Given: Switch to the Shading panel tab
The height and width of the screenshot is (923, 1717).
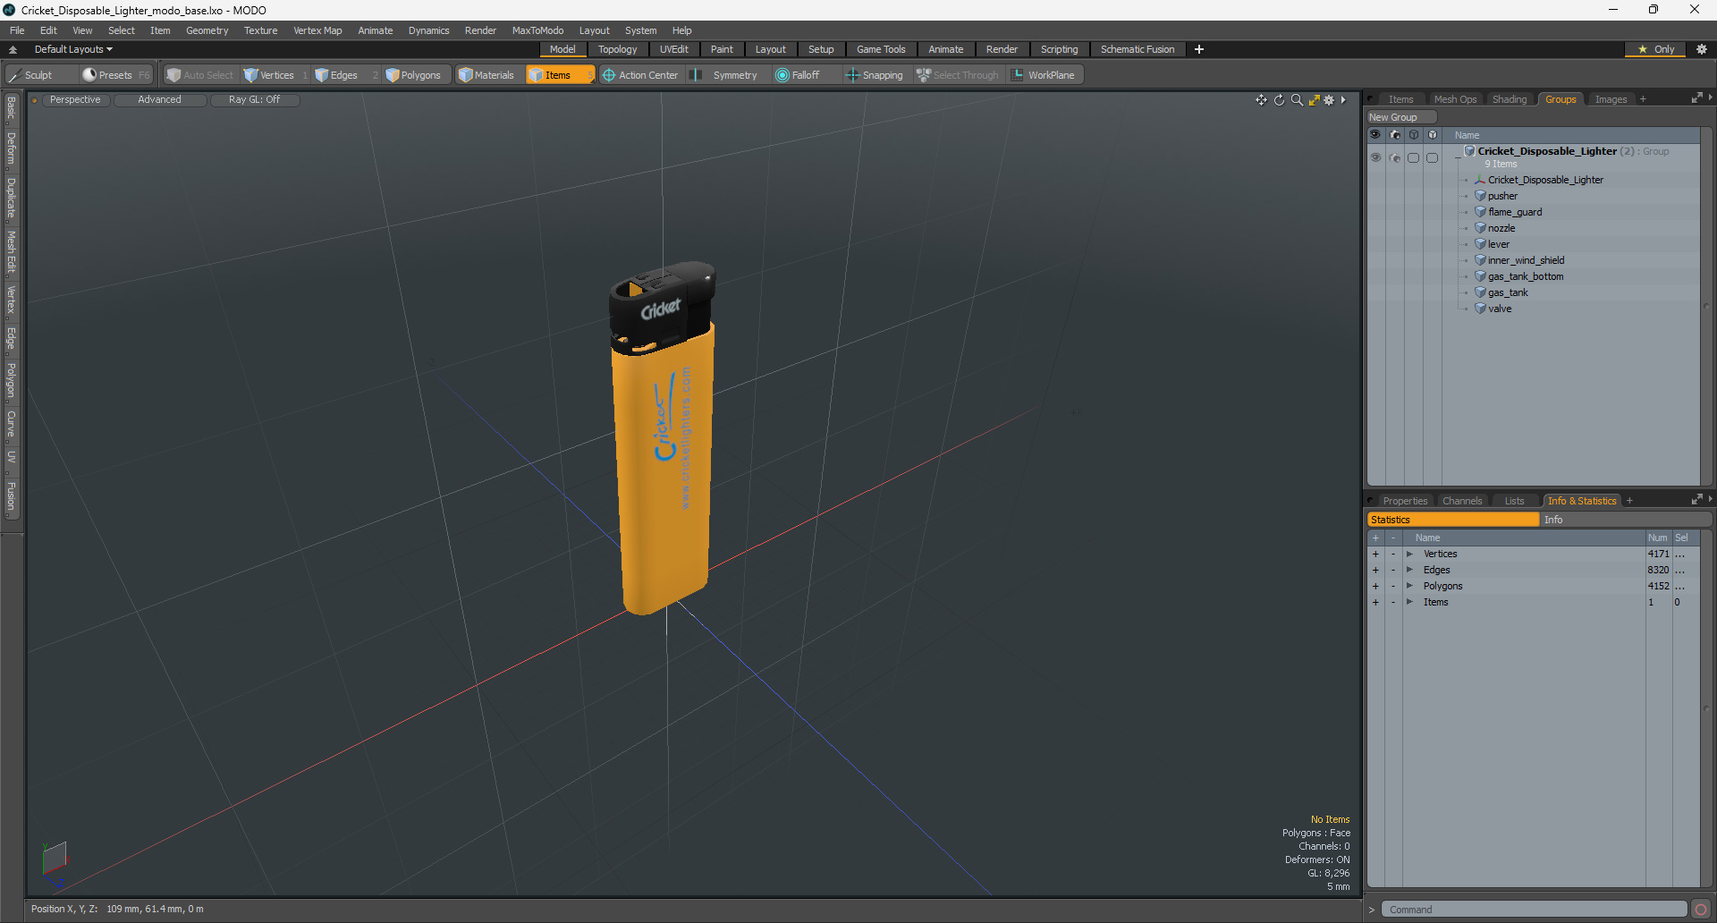Looking at the screenshot, I should click(1510, 99).
